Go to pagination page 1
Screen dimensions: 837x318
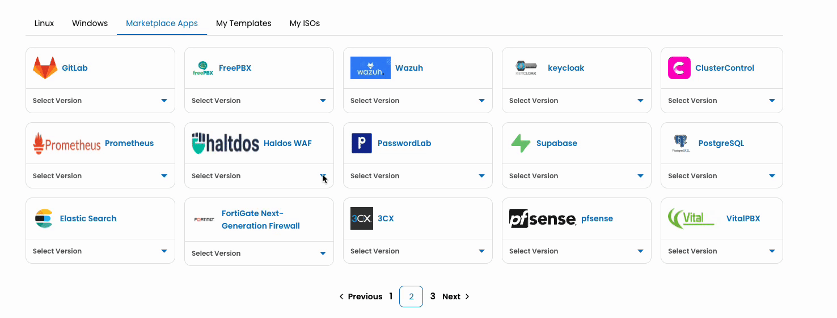click(391, 296)
